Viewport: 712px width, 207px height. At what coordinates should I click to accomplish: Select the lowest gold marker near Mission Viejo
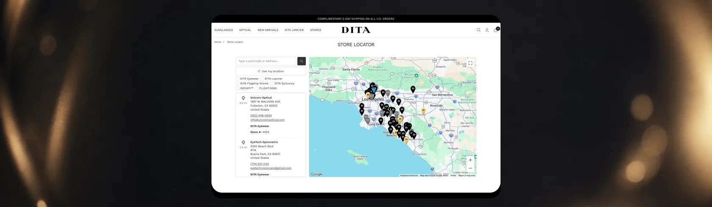coord(406,140)
